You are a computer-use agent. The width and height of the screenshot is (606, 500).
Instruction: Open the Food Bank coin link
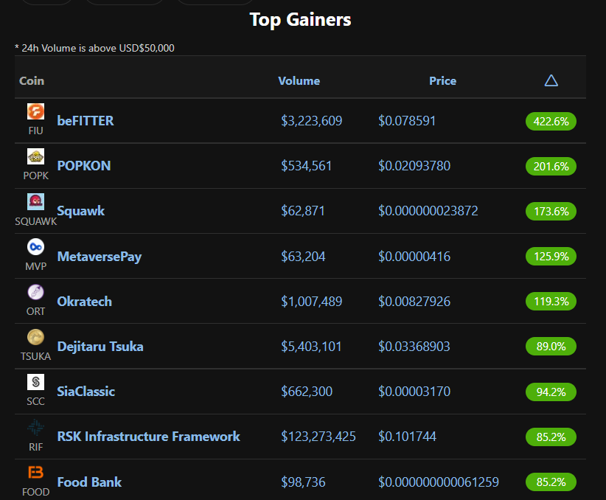[x=89, y=482]
